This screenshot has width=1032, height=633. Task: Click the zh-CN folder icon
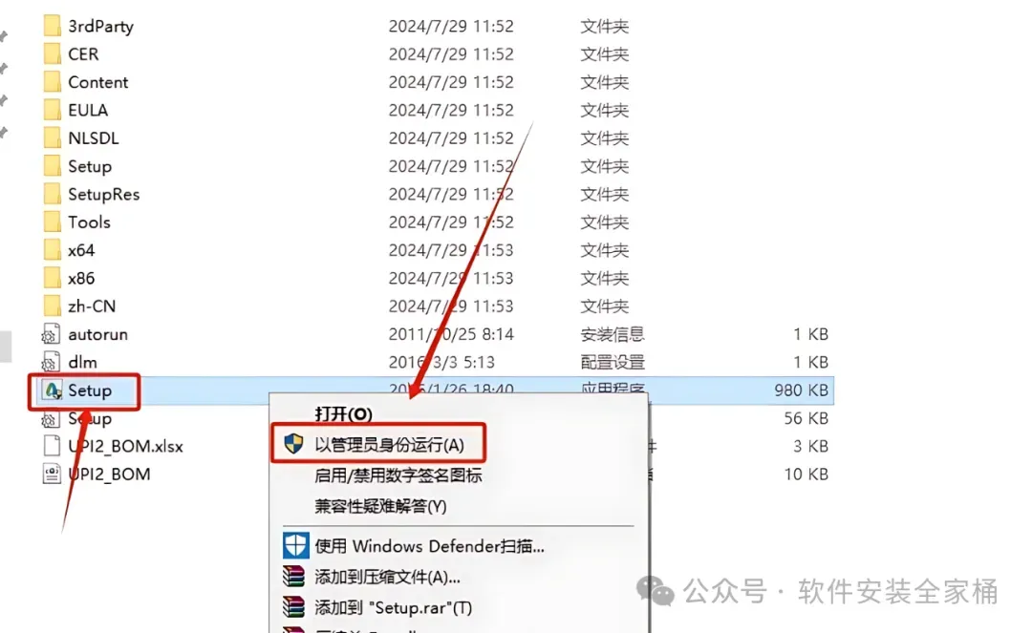[53, 306]
